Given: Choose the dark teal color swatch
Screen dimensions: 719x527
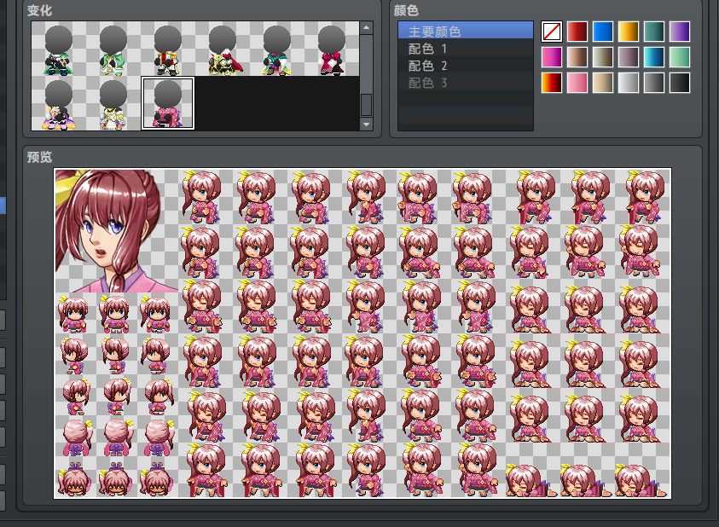Looking at the screenshot, I should click(654, 32).
